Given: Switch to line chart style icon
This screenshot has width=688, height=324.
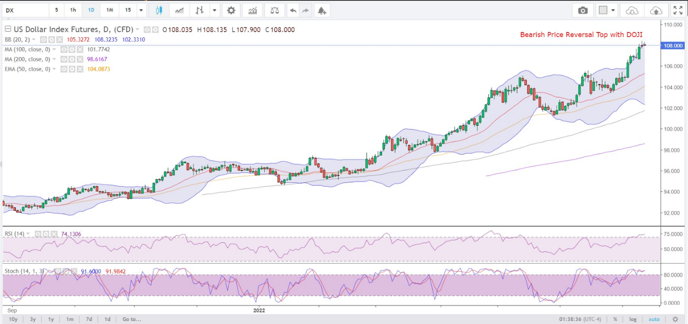Looking at the screenshot, I should pos(179,10).
